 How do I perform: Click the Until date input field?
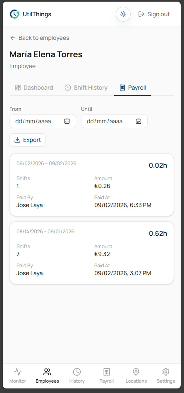point(115,121)
